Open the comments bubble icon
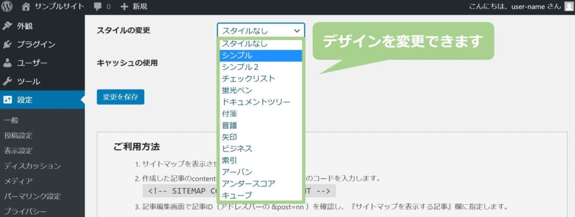The width and height of the screenshot is (575, 217). [x=98, y=7]
